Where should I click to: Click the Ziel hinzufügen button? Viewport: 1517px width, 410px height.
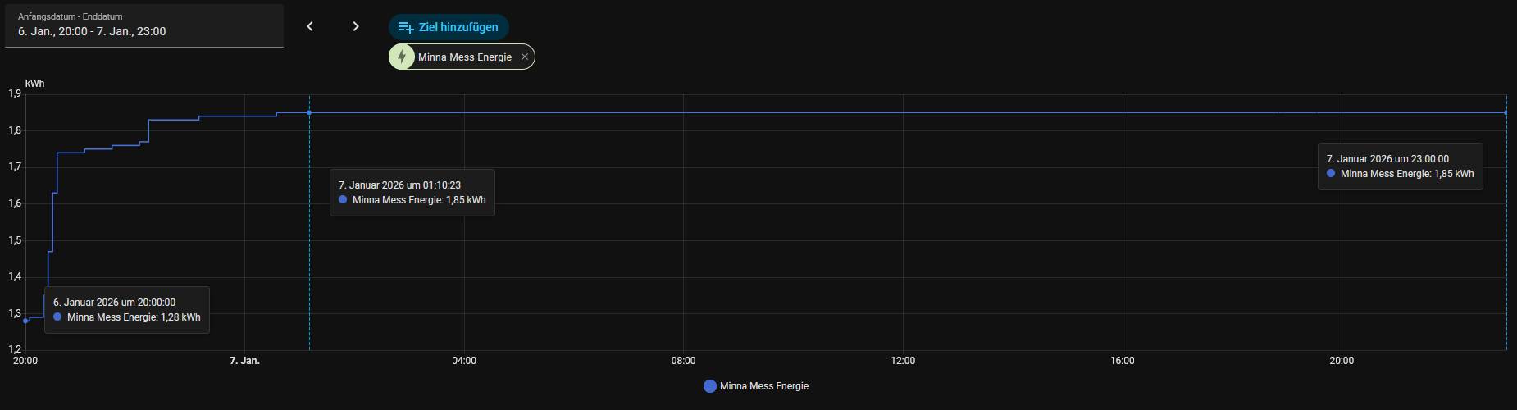pyautogui.click(x=449, y=27)
